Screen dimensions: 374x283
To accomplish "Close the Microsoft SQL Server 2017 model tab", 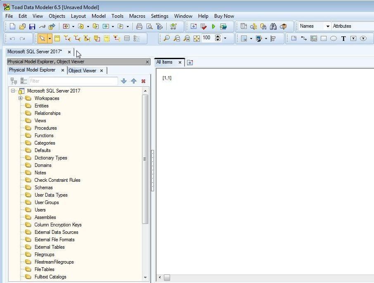I will [x=69, y=52].
